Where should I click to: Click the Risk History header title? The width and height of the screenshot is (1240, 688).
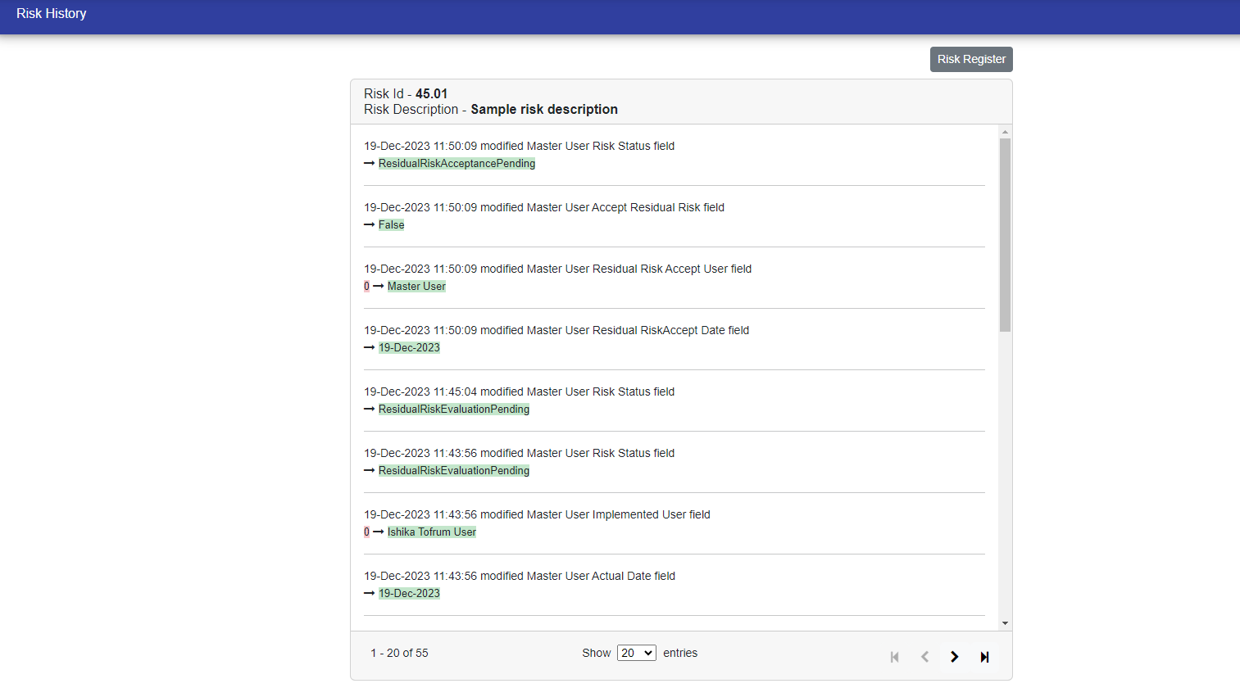51,14
